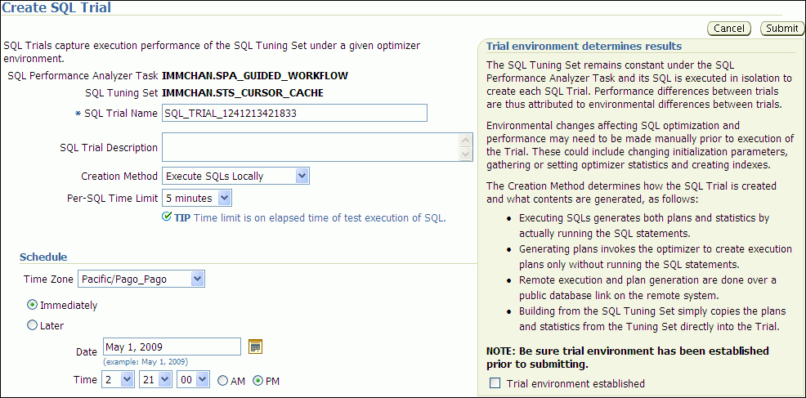Choose the Later schedule radio button
806x398 pixels.
[33, 325]
